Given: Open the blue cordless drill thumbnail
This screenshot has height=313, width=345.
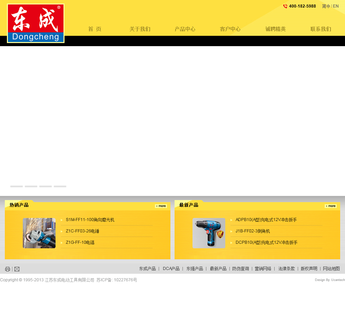Looking at the screenshot, I should pos(209,233).
